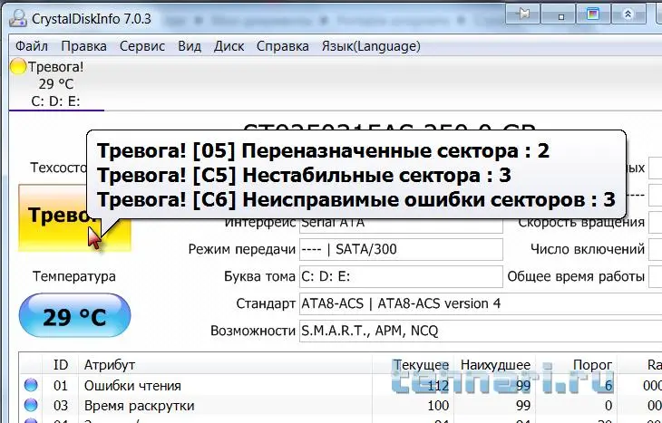Click the blue status dot for attribute 03
The width and height of the screenshot is (662, 423).
pos(31,405)
